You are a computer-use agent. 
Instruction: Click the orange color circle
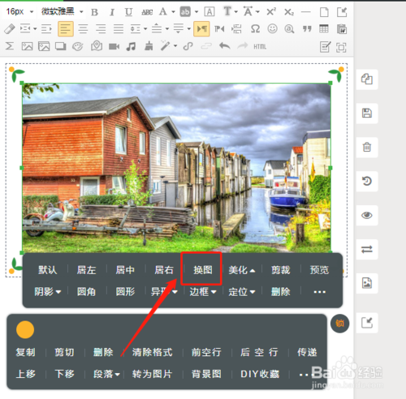25,329
